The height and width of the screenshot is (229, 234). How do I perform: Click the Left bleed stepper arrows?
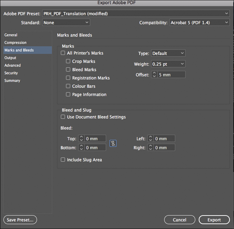click(x=150, y=139)
